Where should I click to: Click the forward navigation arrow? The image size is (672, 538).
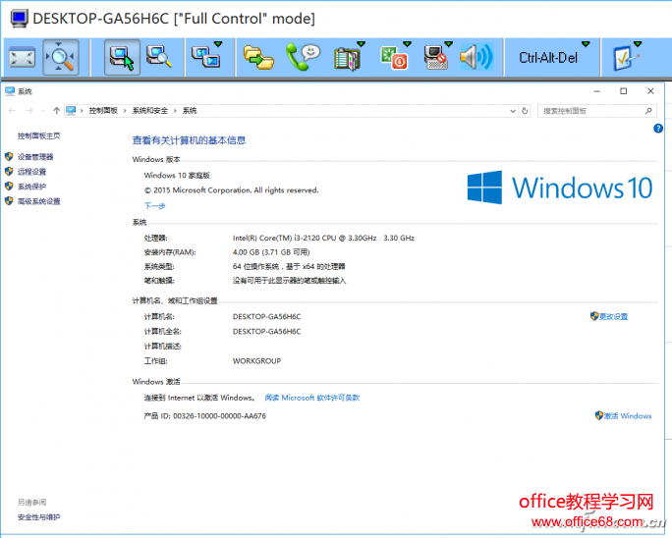click(x=29, y=111)
